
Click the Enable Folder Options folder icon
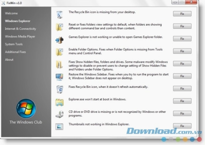click(x=59, y=52)
